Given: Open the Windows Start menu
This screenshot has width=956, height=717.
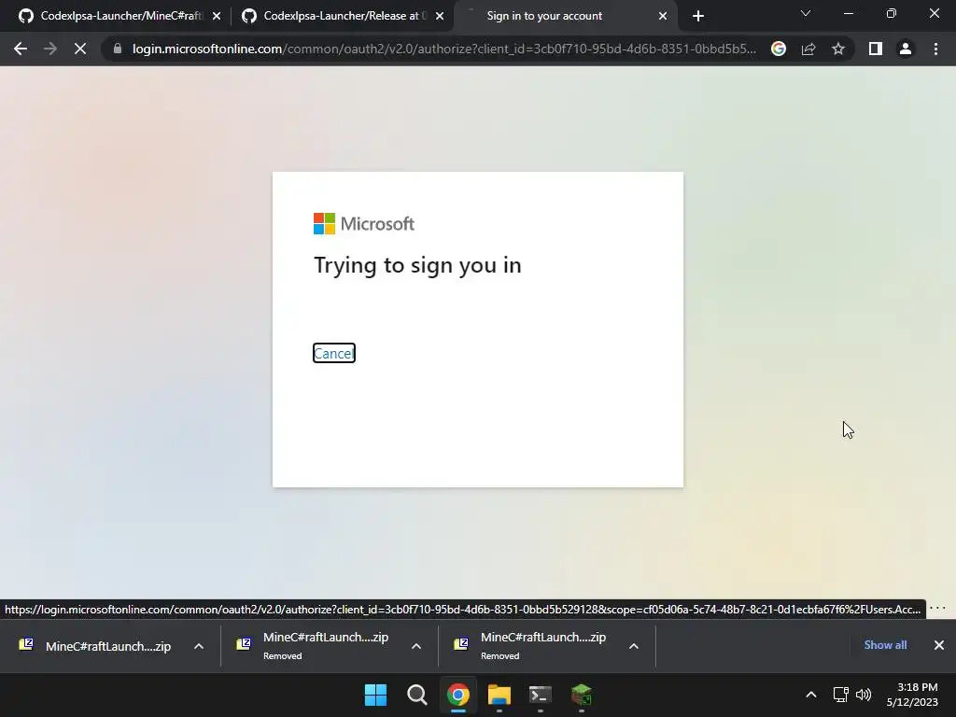Looking at the screenshot, I should coord(375,695).
